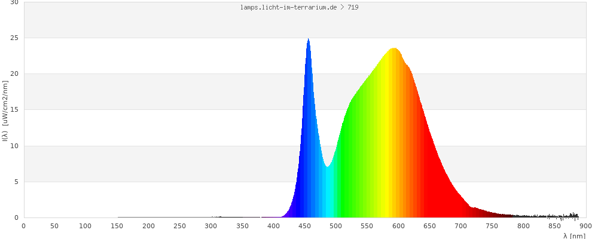This screenshot has width=598, height=239.
Task: Click the x-axis tick label 150
Action: [x=117, y=226]
